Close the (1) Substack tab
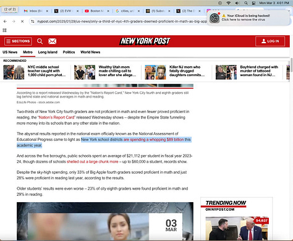Viewport: 293px width, 241px height. pyautogui.click(x=169, y=11)
